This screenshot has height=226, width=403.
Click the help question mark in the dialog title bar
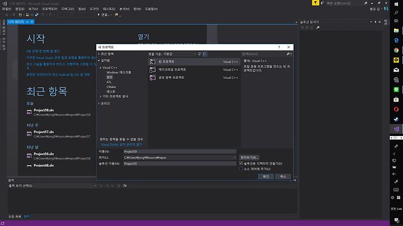click(x=279, y=47)
